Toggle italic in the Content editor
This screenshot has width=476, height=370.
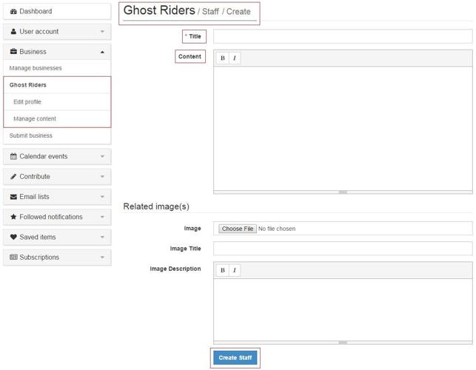(x=235, y=58)
